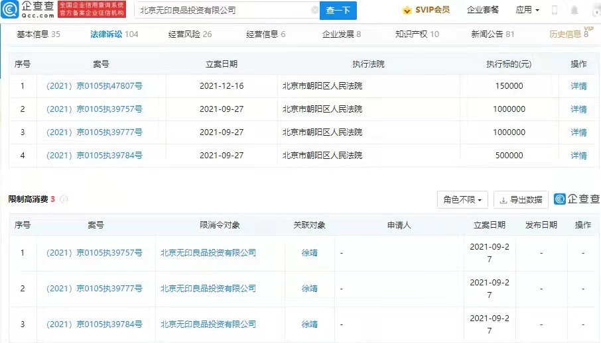The height and width of the screenshot is (343, 601).
Task: Open 北京无印良品投资有限公司 link in restriction row 1
Action: 208,253
